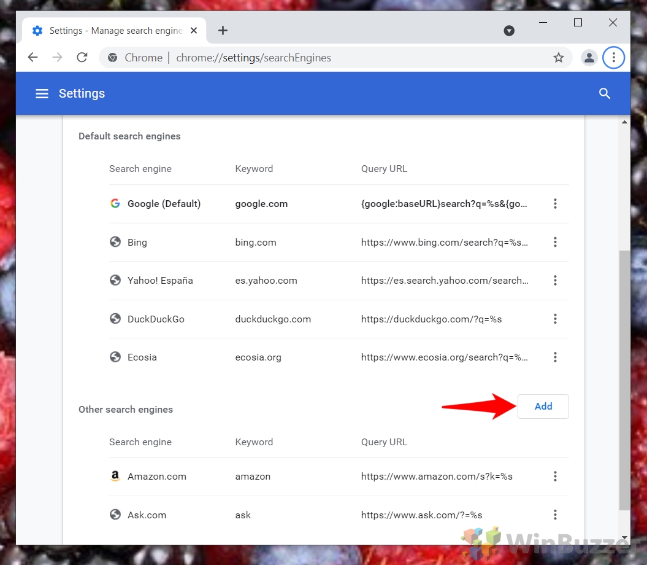This screenshot has height=565, width=647.
Task: Select the Google (Default) engine name
Action: tap(164, 204)
